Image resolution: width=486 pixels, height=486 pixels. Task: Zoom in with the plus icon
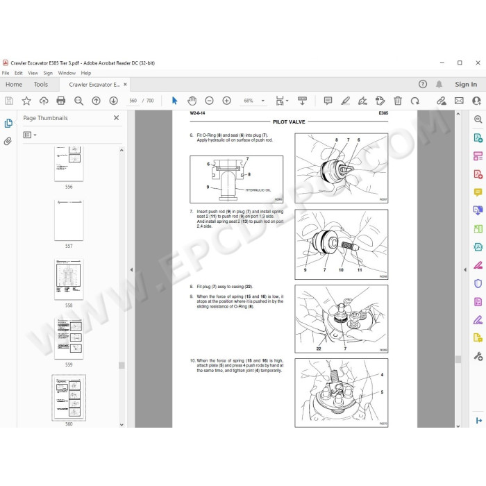pyautogui.click(x=226, y=101)
